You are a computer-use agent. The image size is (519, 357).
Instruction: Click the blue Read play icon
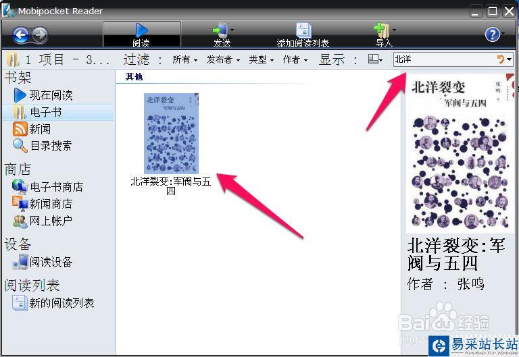point(141,30)
